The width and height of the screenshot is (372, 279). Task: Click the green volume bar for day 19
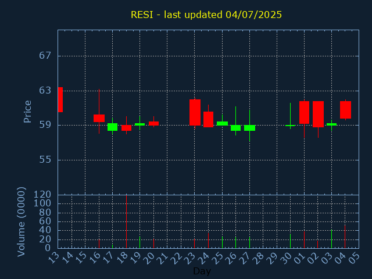pyautogui.click(x=139, y=242)
